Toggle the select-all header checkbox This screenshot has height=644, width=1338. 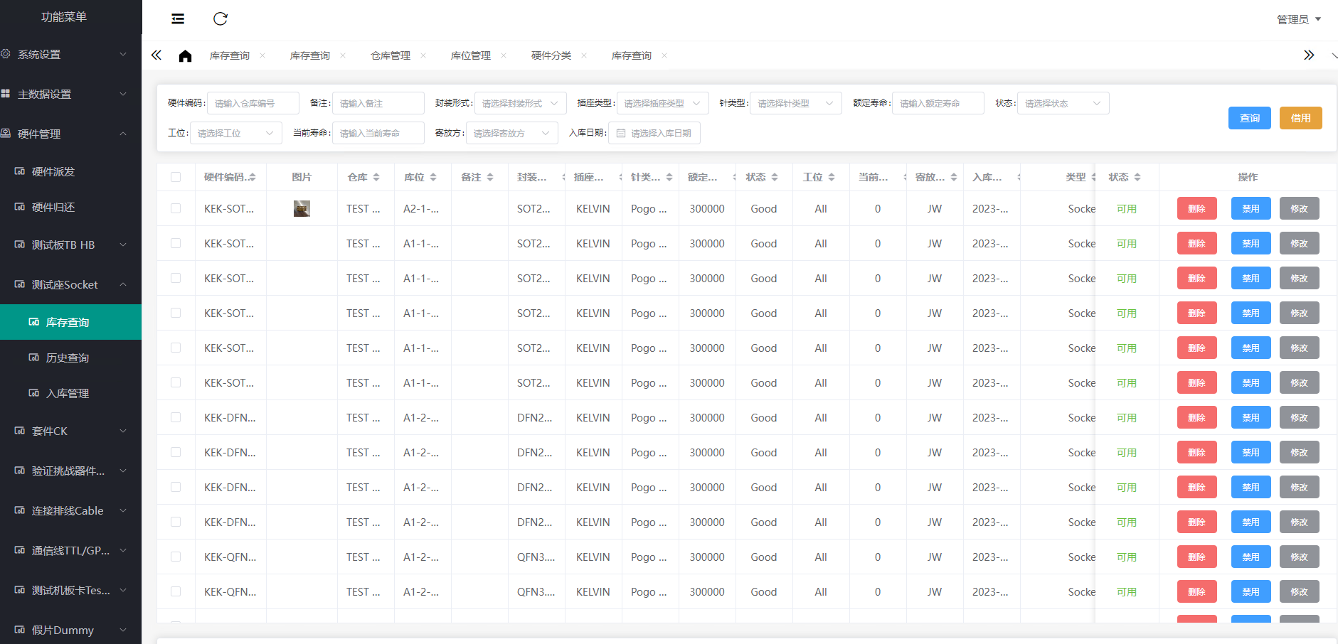(x=176, y=177)
